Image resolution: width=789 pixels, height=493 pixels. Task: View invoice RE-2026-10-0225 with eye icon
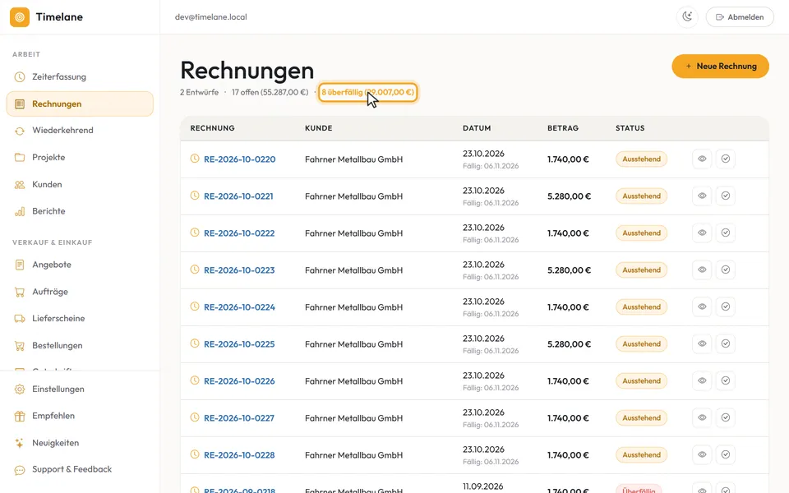pyautogui.click(x=702, y=343)
